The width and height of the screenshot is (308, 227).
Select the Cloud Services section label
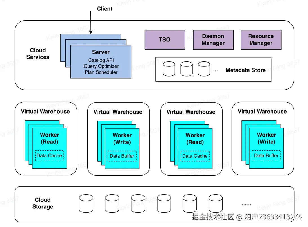[x=38, y=54]
